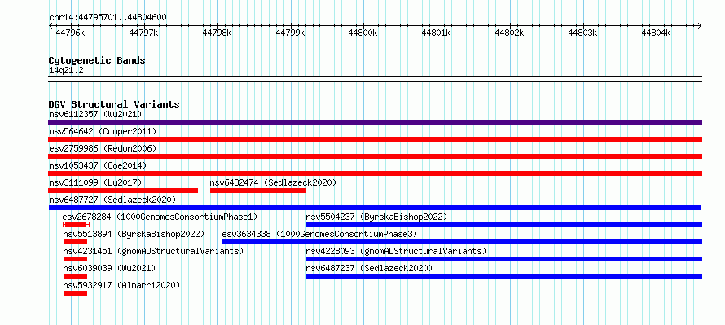
Task: Click the ruler's left arrowhead
Action: 51,26
